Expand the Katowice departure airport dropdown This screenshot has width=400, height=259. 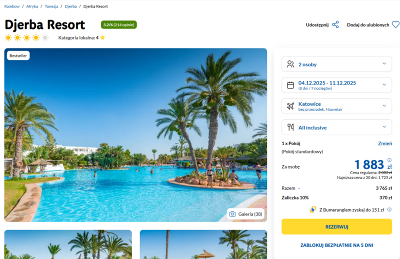[336, 106]
